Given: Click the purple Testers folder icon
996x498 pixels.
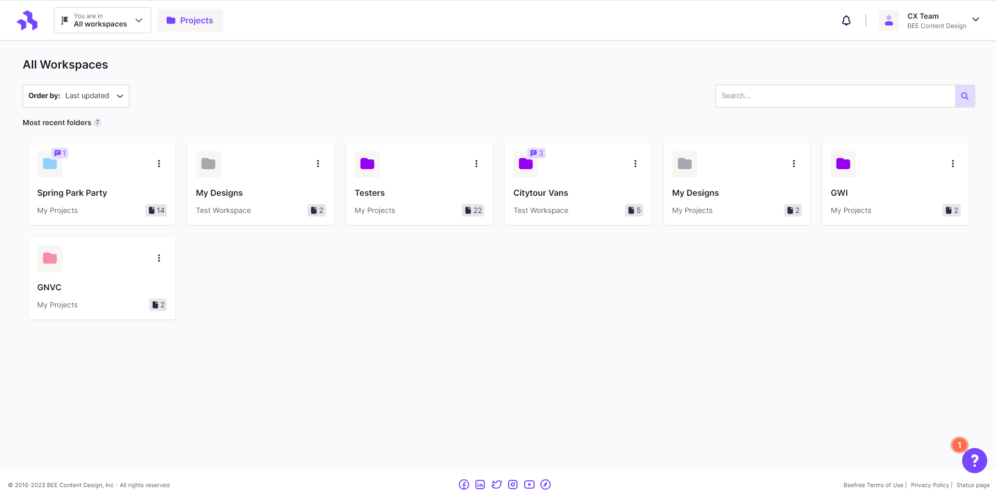Looking at the screenshot, I should click(367, 164).
